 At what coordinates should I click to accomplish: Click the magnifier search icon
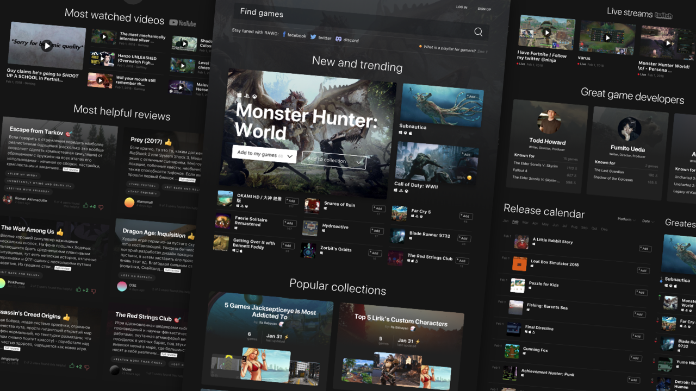coord(478,32)
